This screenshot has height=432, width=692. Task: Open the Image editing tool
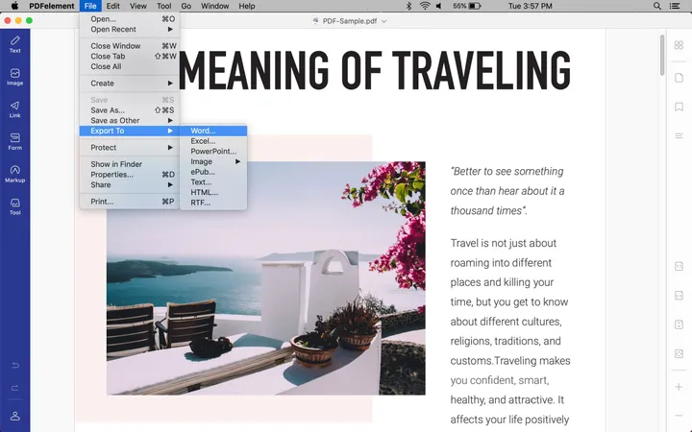(14, 77)
